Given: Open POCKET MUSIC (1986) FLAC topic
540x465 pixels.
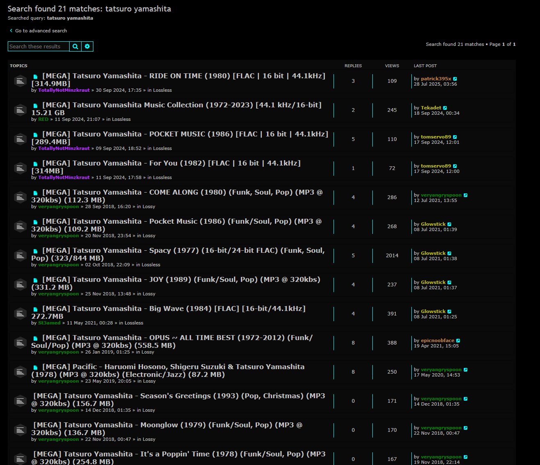Looking at the screenshot, I should 180,138.
